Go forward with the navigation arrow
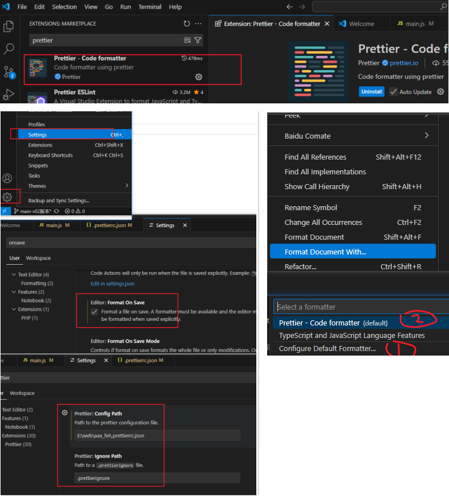 [302, 7]
